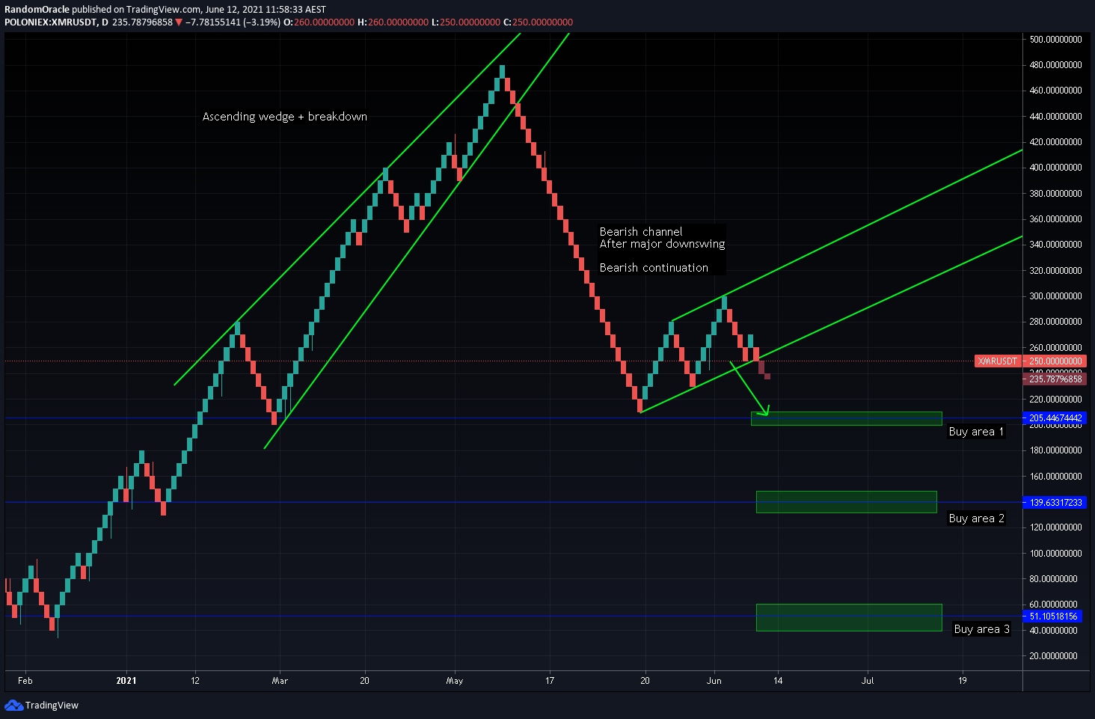Click the 14 date axis label

[x=778, y=681]
